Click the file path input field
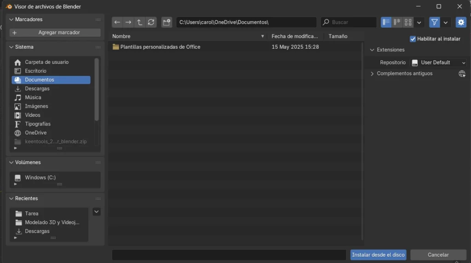This screenshot has width=471, height=263. pos(247,22)
